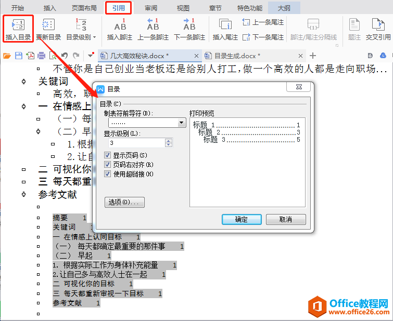This screenshot has width=393, height=321.
Task: Close the 目录 dialog with X
Action: 299,87
